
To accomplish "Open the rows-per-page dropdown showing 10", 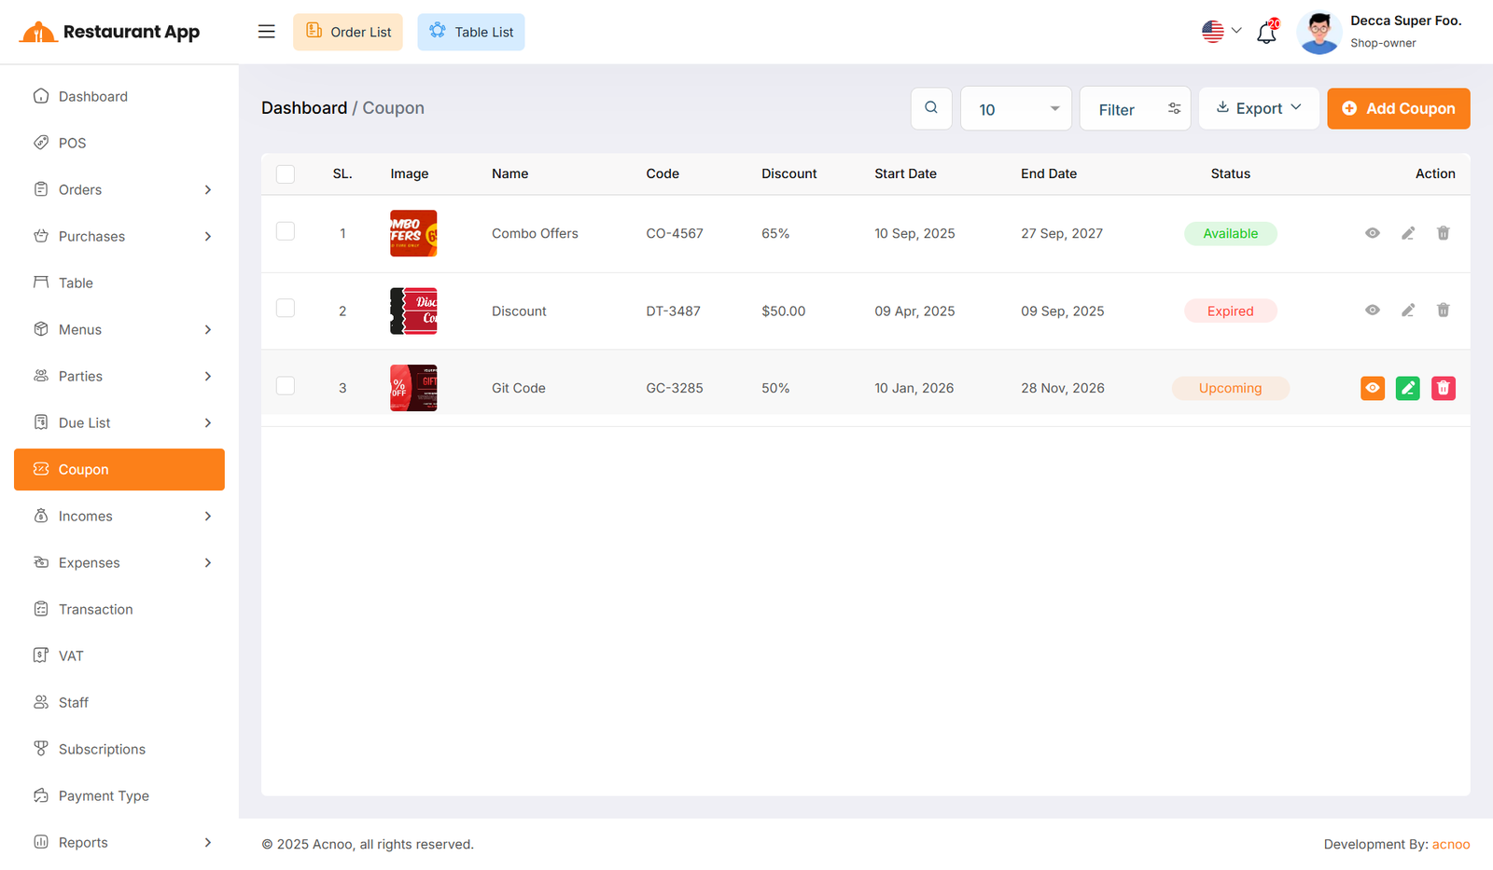I will (1015, 109).
